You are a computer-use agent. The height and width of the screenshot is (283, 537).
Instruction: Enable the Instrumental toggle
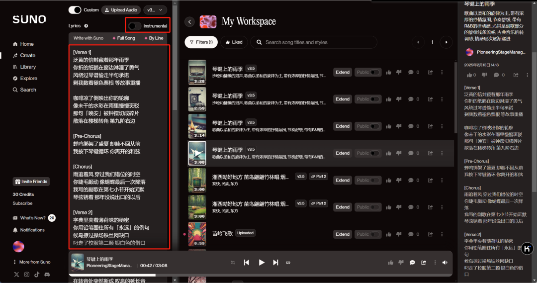(x=135, y=26)
